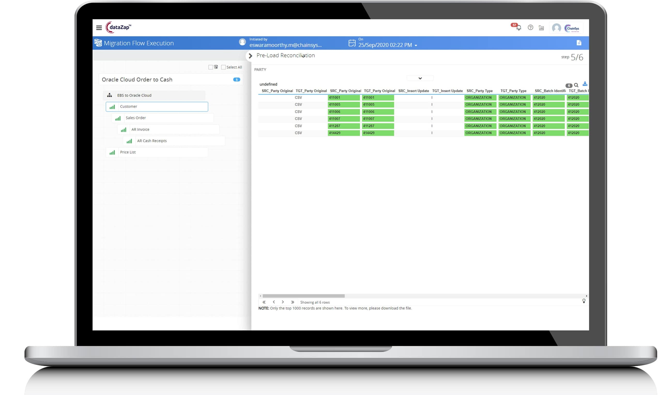672x395 pixels.
Task: Open the help question mark icon
Action: click(x=531, y=28)
